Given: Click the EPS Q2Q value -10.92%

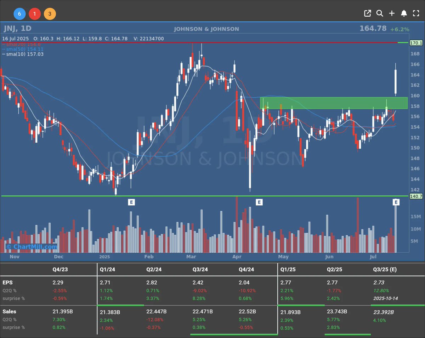Looking at the screenshot, I should pyautogui.click(x=247, y=291).
